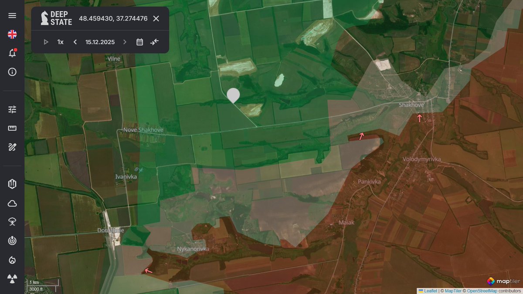The width and height of the screenshot is (523, 294).
Task: Select the drawing pencil-ruler tool
Action: 12,147
